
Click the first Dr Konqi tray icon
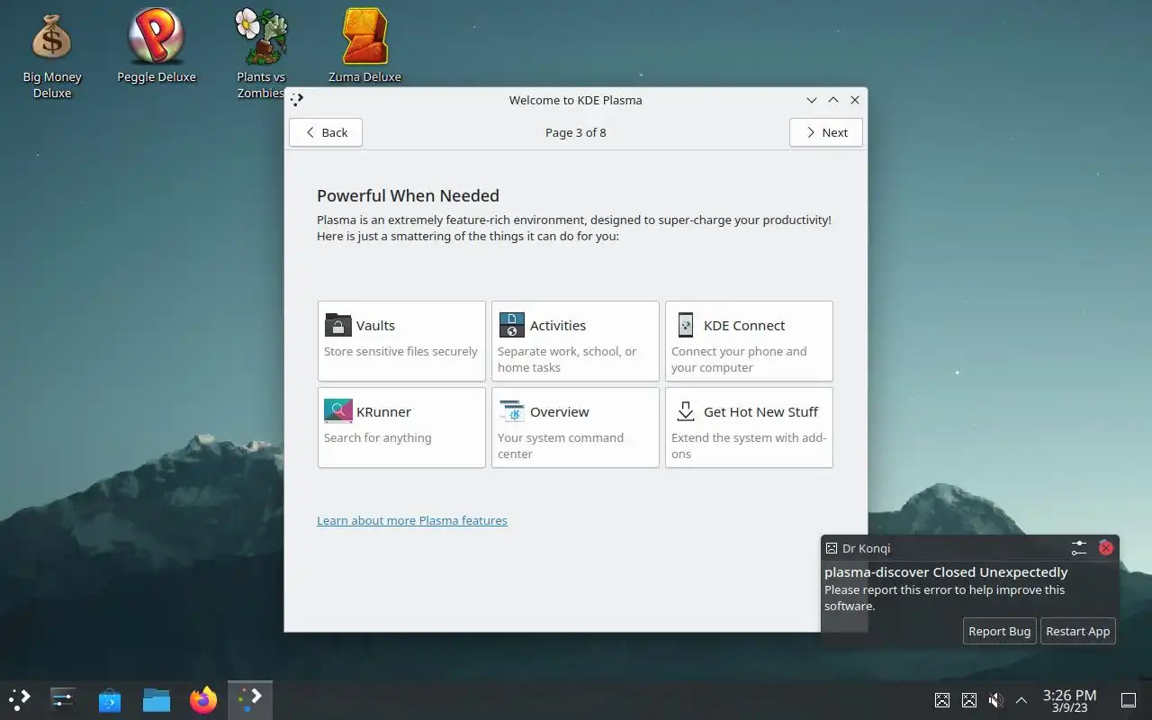coord(942,699)
